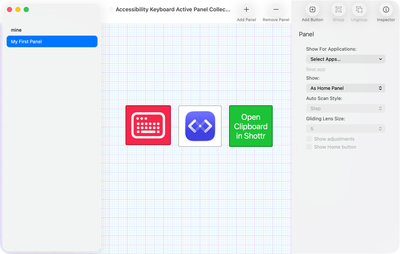Expand the Auto Scan Style Step dropdown
The height and width of the screenshot is (254, 400).
[x=346, y=109]
